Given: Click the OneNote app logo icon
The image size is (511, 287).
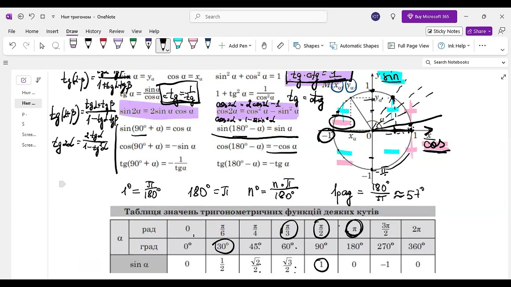Looking at the screenshot, I should click(x=9, y=17).
